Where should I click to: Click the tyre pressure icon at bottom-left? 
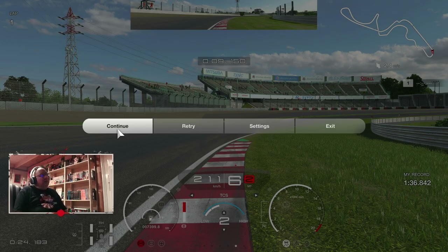(74, 234)
